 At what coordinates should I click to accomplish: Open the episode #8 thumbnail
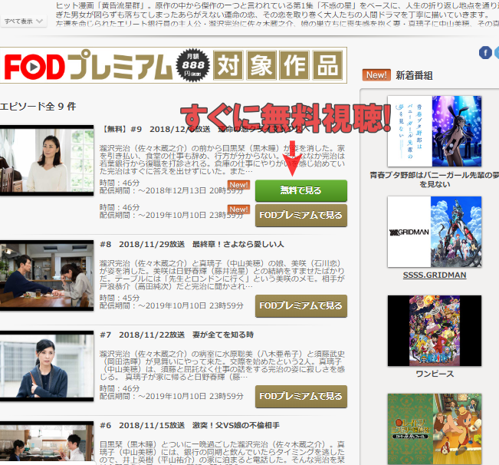[47, 275]
